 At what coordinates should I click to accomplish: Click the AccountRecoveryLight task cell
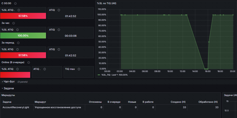(x=15, y=107)
